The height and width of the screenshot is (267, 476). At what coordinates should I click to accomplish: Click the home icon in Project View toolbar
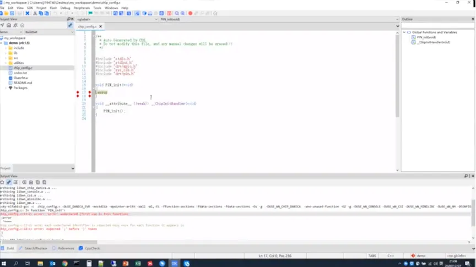(22, 25)
